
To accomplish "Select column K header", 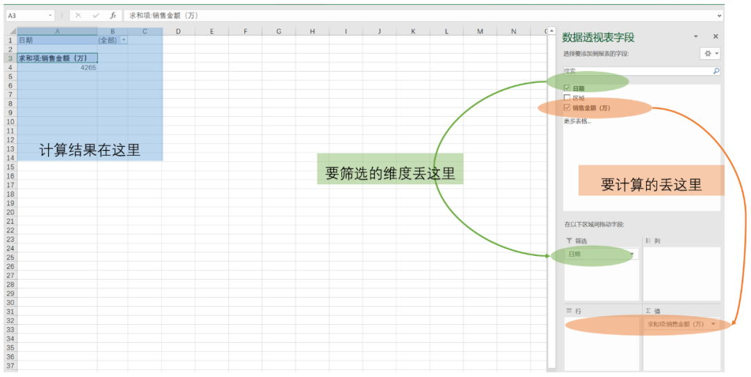I will pos(413,31).
